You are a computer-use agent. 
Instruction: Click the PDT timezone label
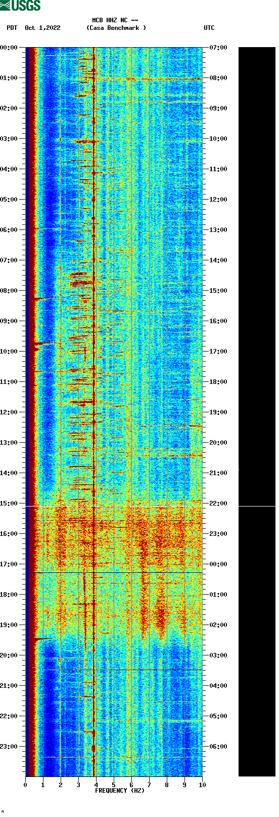tap(12, 28)
